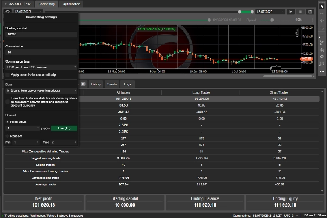The height and width of the screenshot is (218, 327).
Task: Click the Commission input field
Action: (41, 52)
